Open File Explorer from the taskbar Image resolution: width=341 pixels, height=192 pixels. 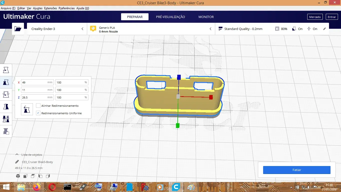pyautogui.click(x=21, y=187)
